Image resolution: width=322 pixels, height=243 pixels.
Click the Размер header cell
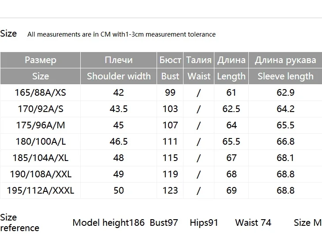(41, 60)
